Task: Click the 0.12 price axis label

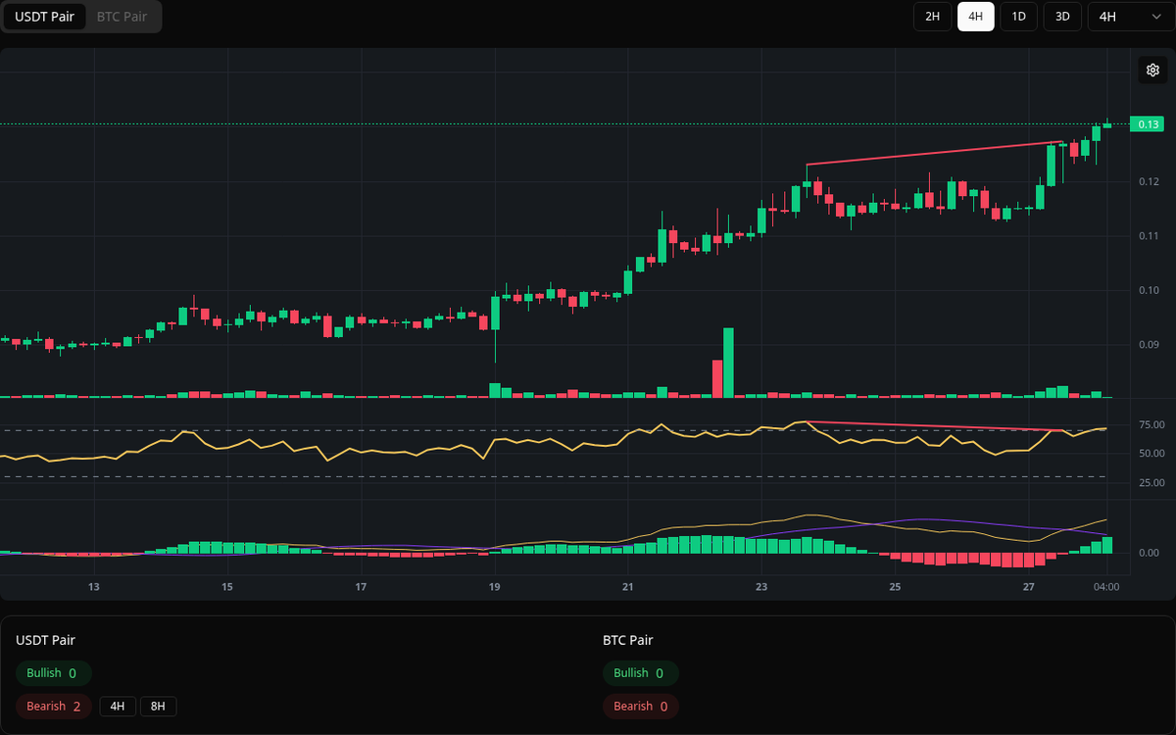Action: point(1151,182)
